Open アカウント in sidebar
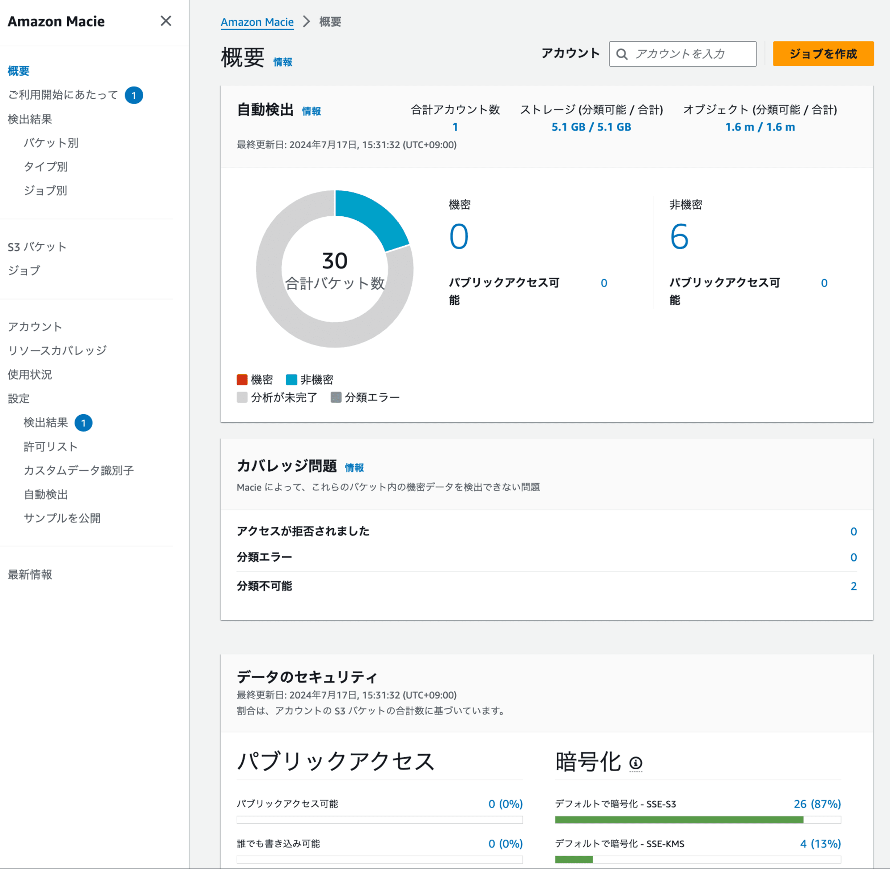The image size is (890, 869). [x=35, y=327]
